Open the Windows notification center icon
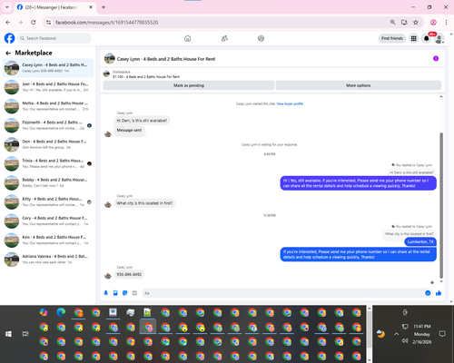Viewport: 454px width, 363px height. [442, 334]
